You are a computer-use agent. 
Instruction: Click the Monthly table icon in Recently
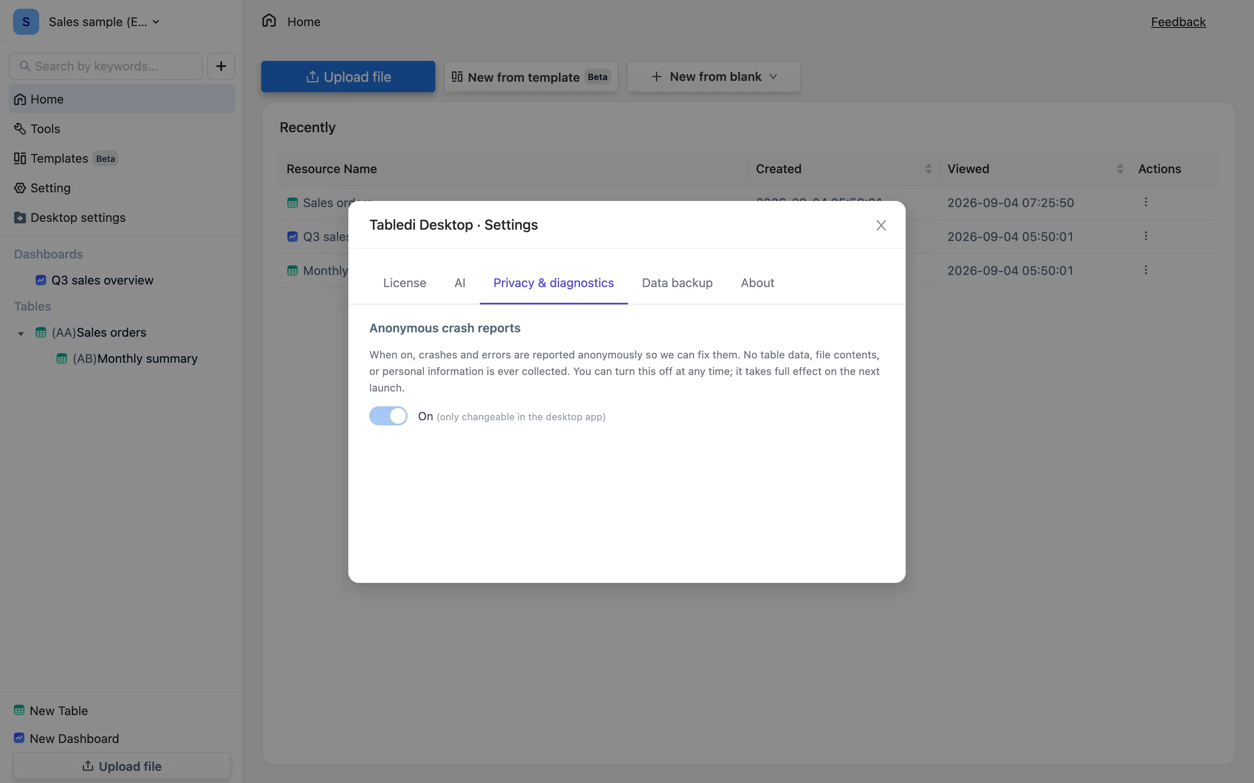(x=292, y=270)
